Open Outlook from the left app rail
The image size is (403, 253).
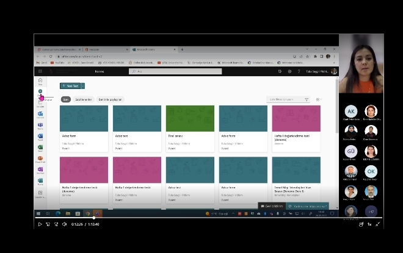[40, 114]
